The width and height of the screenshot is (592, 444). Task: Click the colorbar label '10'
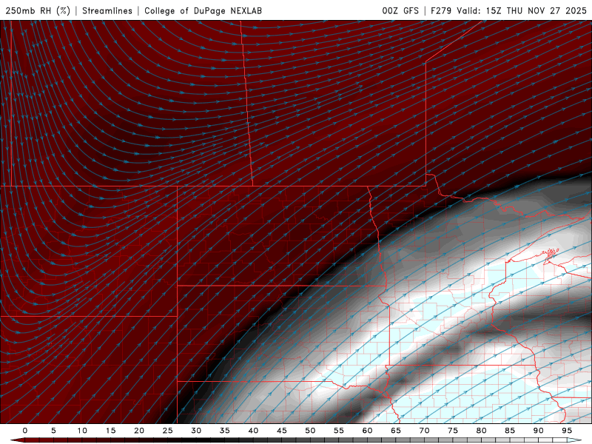82,431
